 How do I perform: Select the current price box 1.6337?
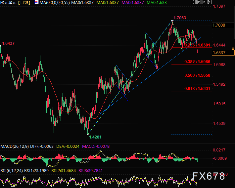(x=223, y=53)
